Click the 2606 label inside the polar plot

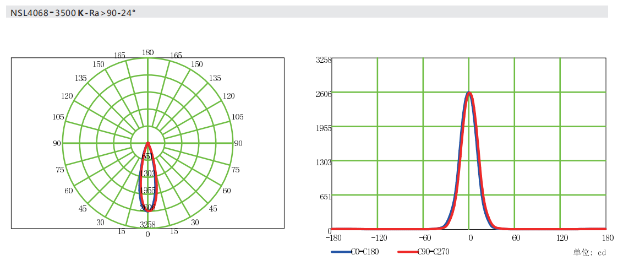click(148, 208)
